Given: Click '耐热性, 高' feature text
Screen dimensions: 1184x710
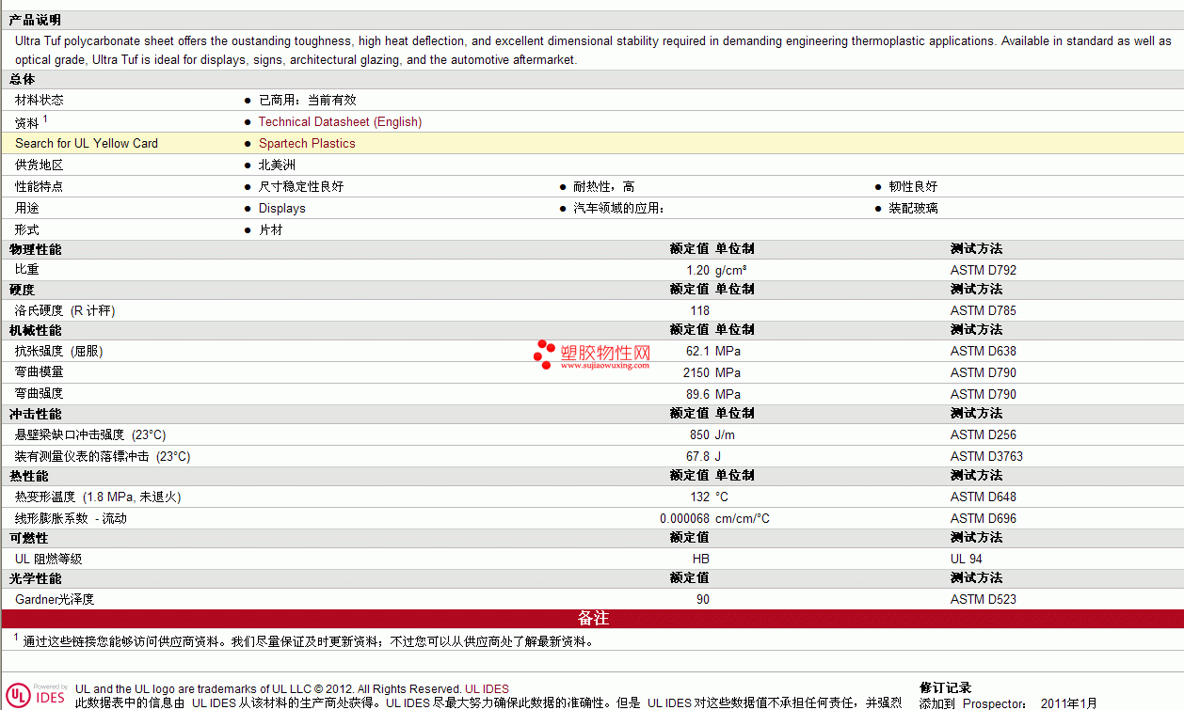Looking at the screenshot, I should point(604,186).
